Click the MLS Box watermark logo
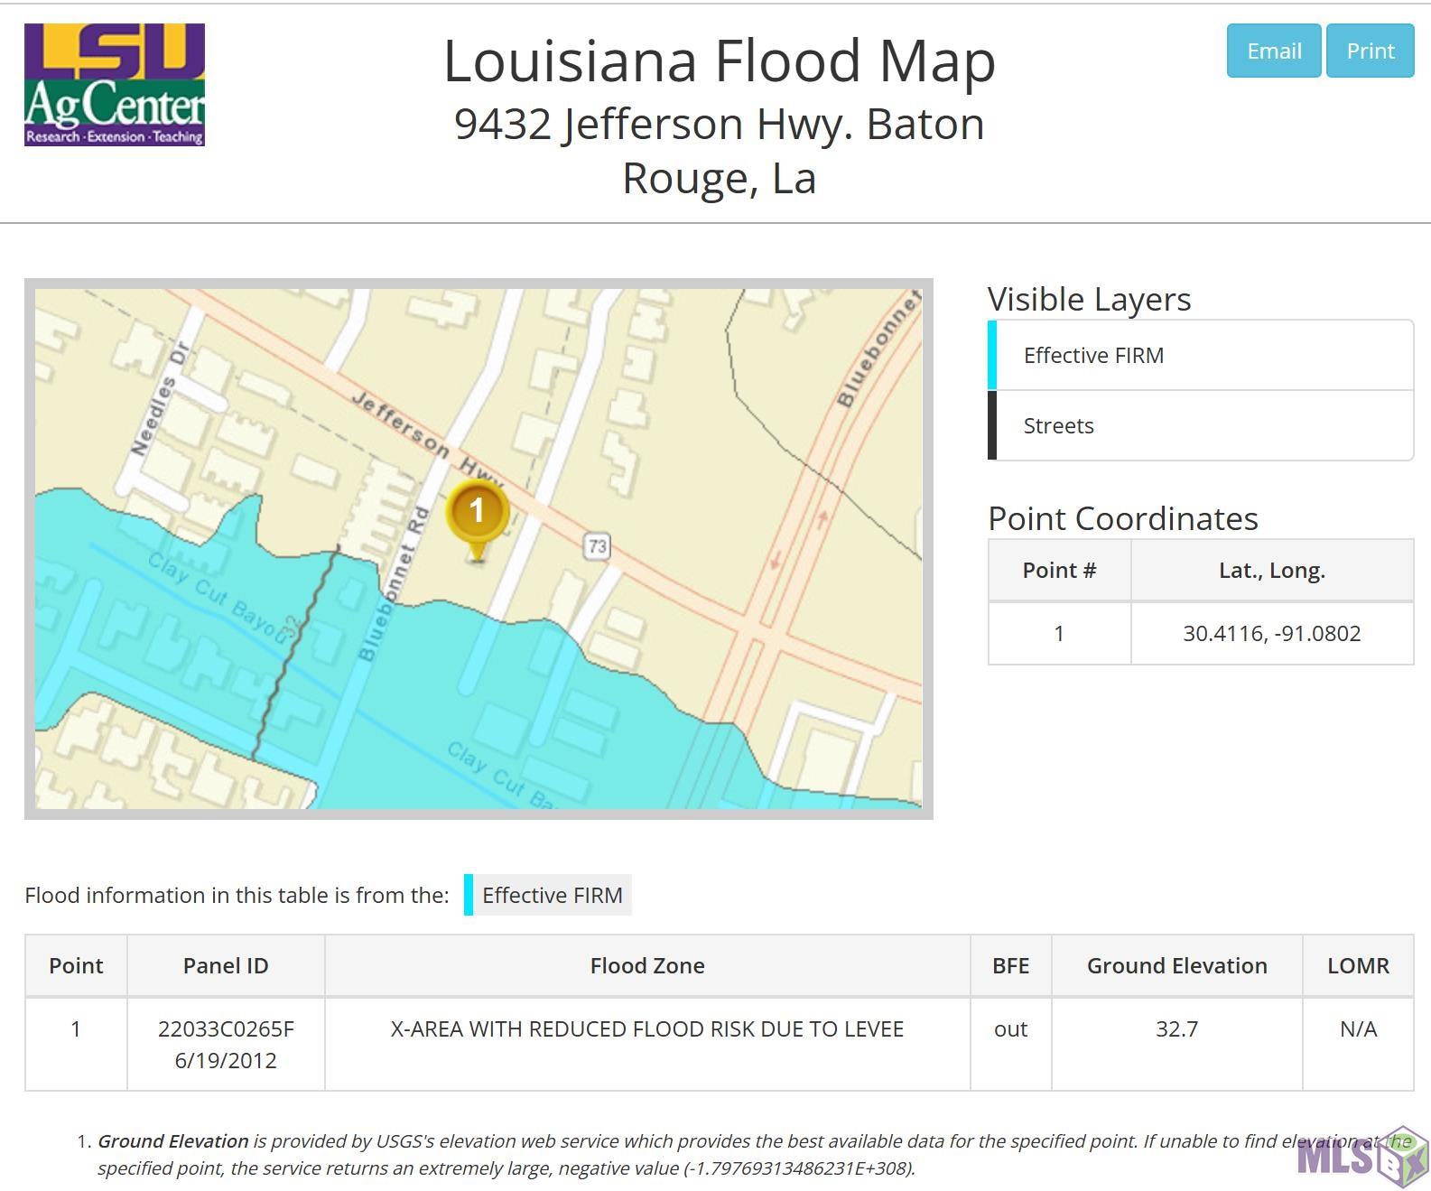 coord(1361,1156)
